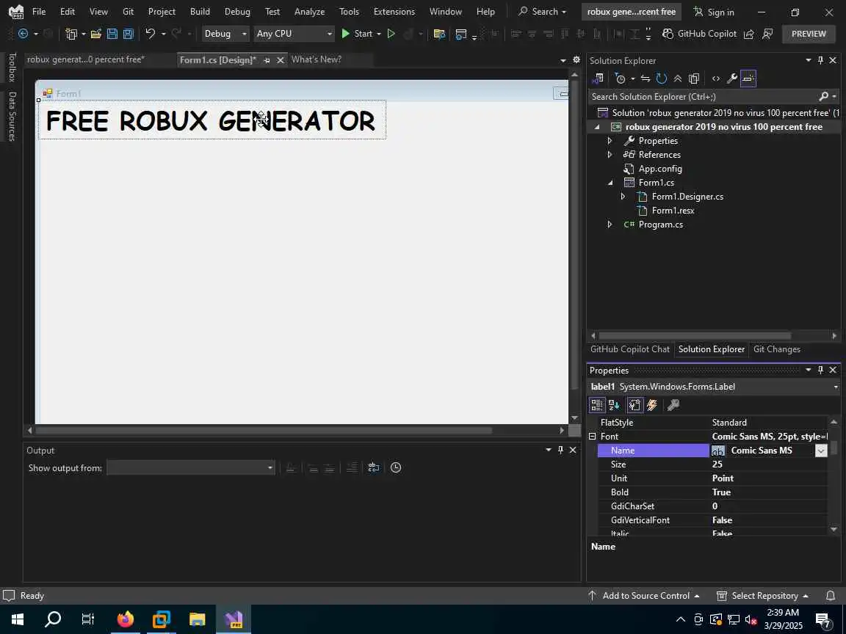Open the Extensions menu
846x634 pixels.
pos(394,11)
